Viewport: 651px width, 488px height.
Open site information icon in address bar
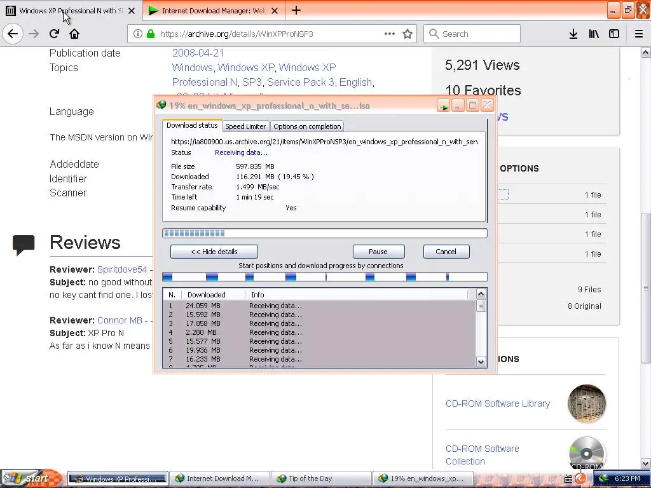138,34
